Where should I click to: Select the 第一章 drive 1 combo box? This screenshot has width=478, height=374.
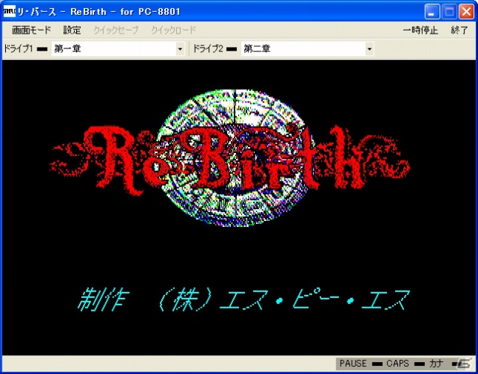coord(118,49)
